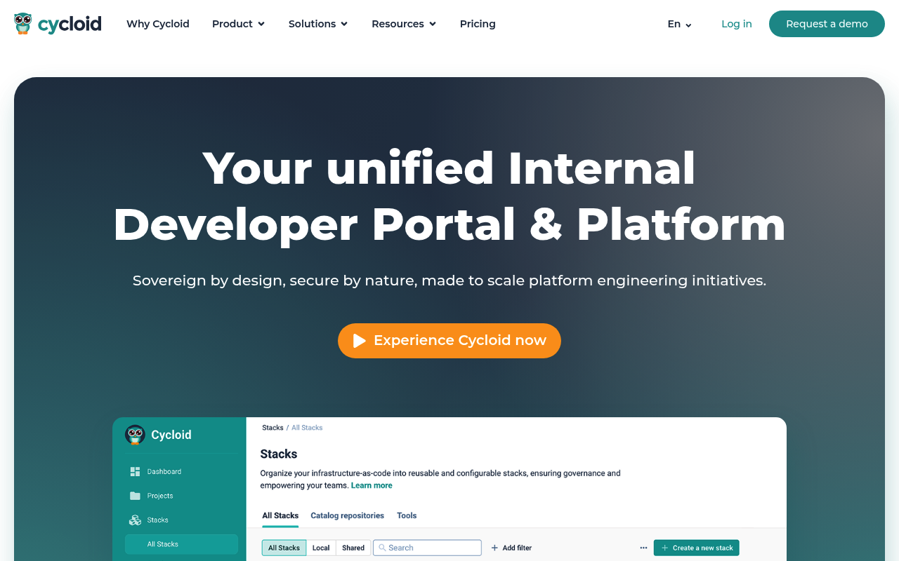Open the Why Cycloid page
899x561 pixels.
tap(158, 24)
